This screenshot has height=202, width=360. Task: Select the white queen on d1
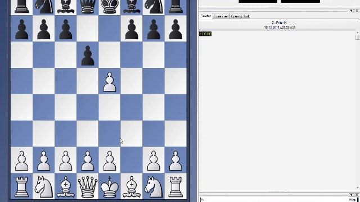[x=88, y=186]
